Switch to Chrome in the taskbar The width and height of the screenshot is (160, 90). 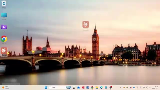click(92, 87)
